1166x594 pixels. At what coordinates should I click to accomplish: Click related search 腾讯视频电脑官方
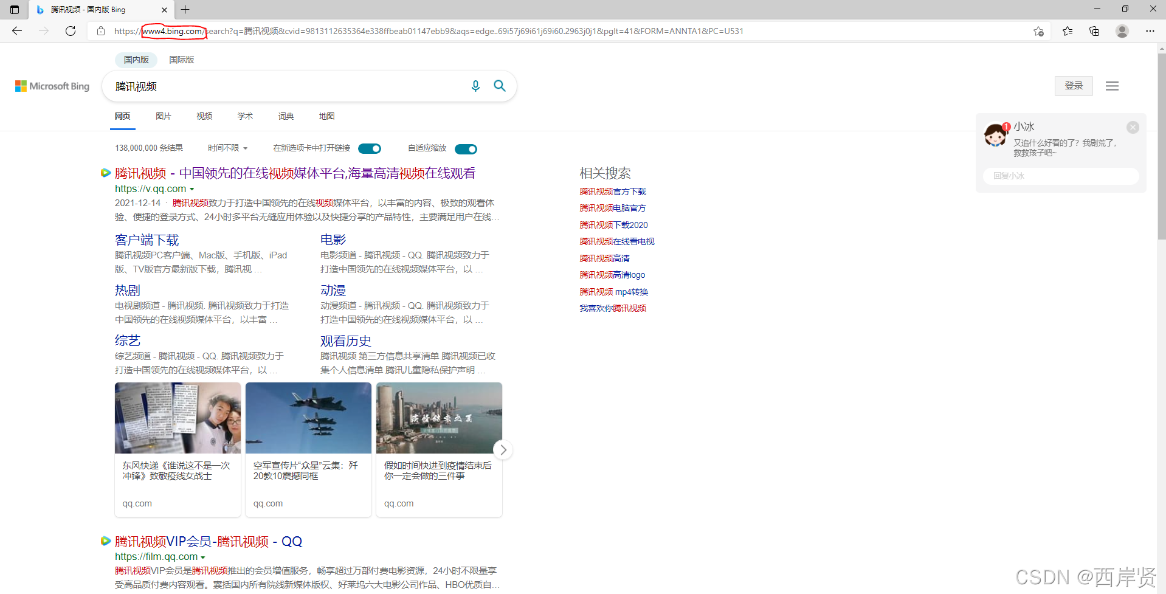pyautogui.click(x=613, y=208)
